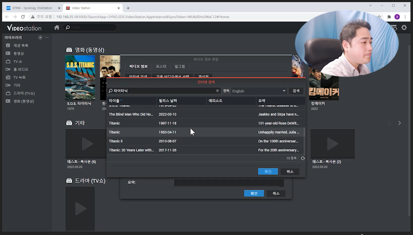Screen dimensions: 413x235
Task: Cancel video info edit with 취소
Action: pos(276,193)
